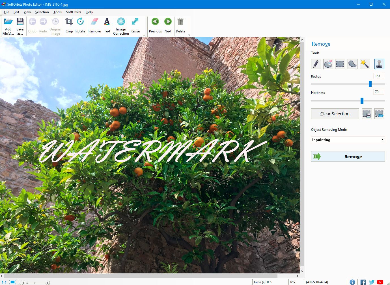Click the horizontal scrollbar left arrow
This screenshot has width=390, height=285.
click(x=2, y=276)
